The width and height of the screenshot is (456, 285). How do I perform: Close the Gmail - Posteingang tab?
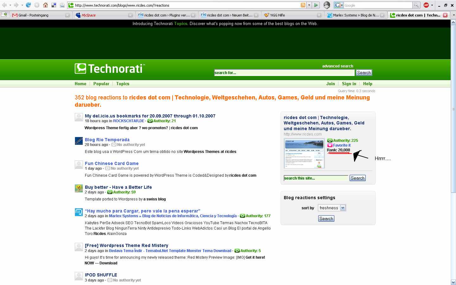[67, 15]
